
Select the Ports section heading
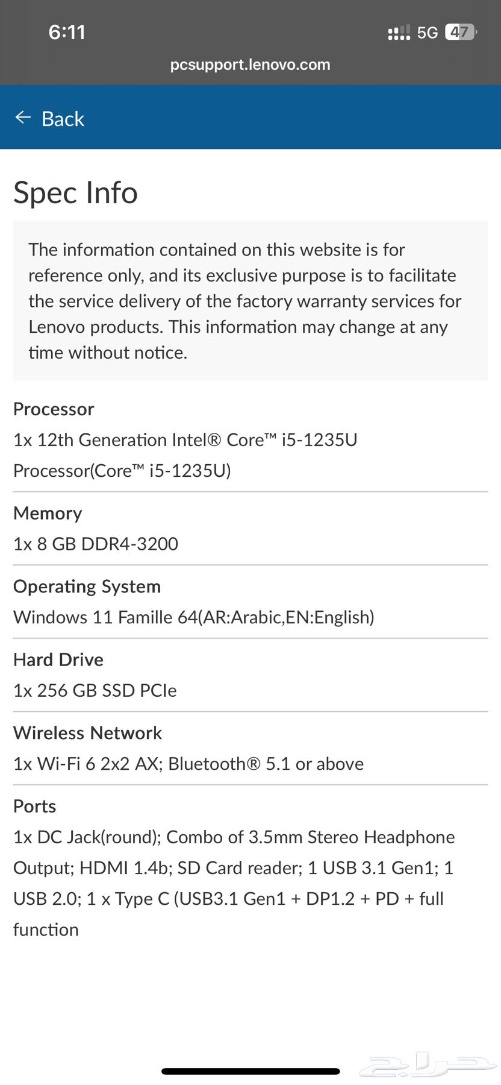pos(34,806)
